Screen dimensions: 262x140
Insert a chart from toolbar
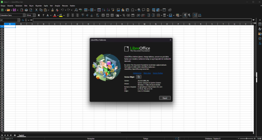click(123, 10)
